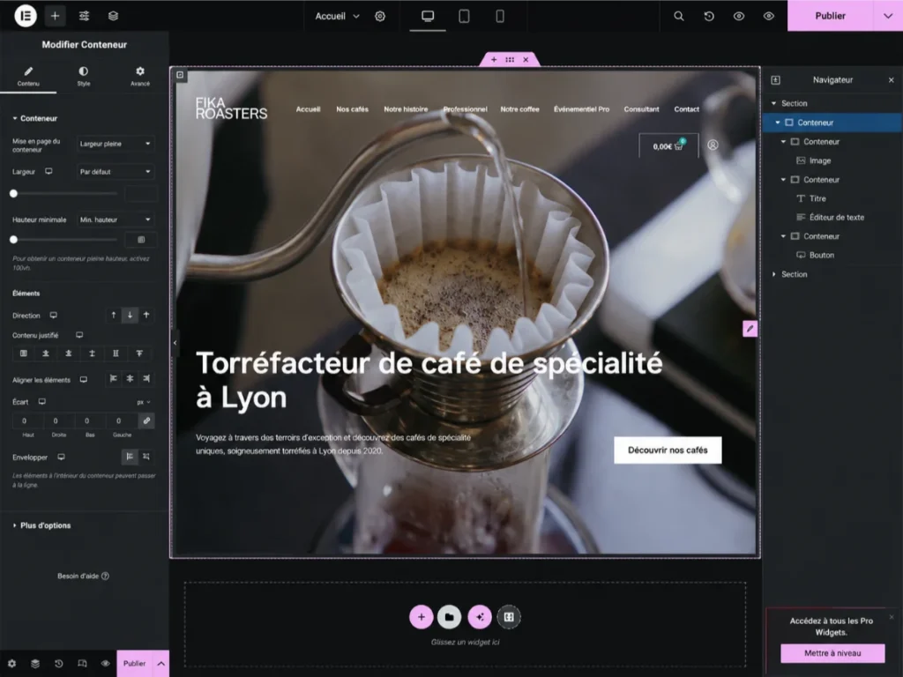Click bottom left Publier button
This screenshot has height=677, width=903.
(x=135, y=663)
